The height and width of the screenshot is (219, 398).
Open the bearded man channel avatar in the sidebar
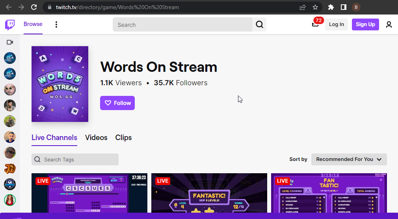point(10,105)
